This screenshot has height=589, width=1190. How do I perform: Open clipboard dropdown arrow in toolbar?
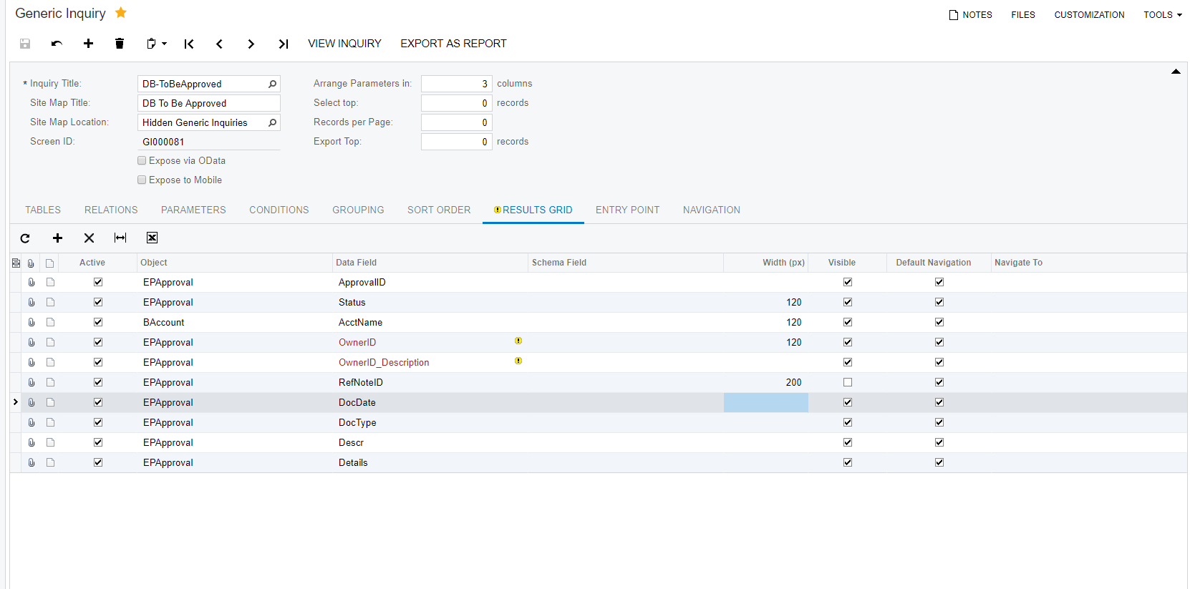click(164, 44)
